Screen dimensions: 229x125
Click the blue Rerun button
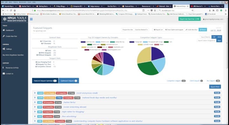[203, 30]
